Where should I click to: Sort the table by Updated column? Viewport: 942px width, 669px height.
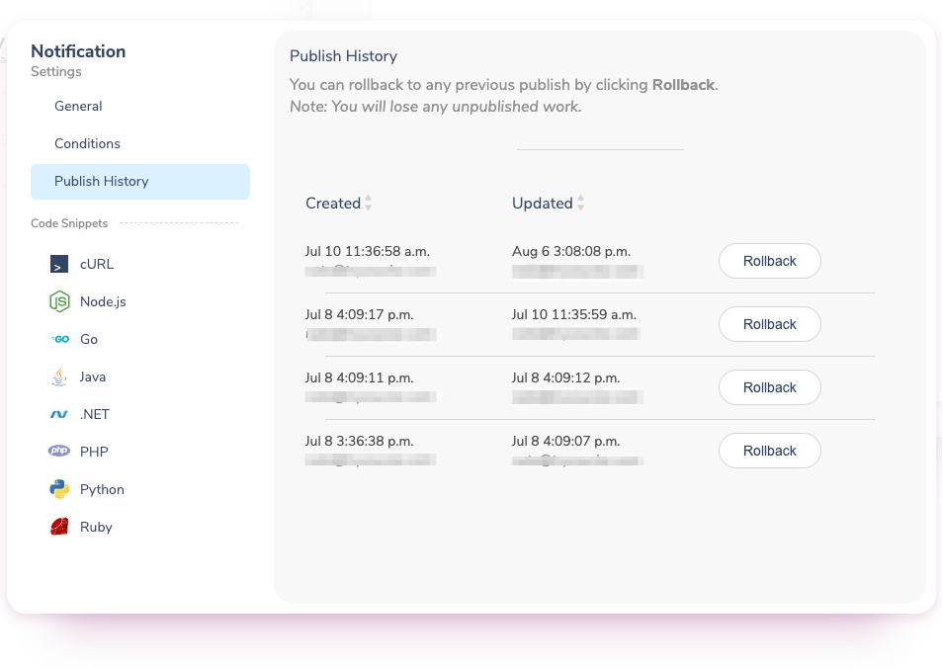pos(580,203)
